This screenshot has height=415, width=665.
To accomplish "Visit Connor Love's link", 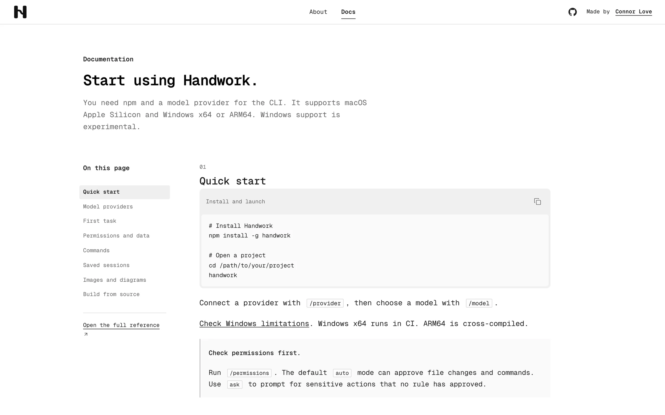I will 634,12.
